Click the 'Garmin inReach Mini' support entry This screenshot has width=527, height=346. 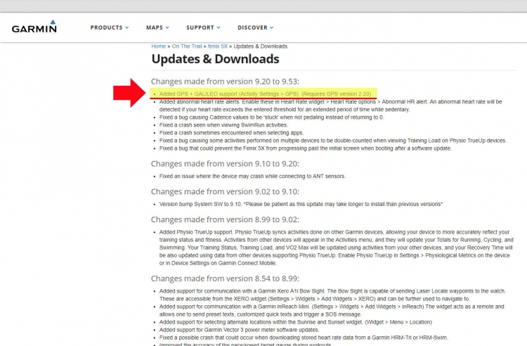coord(332,310)
